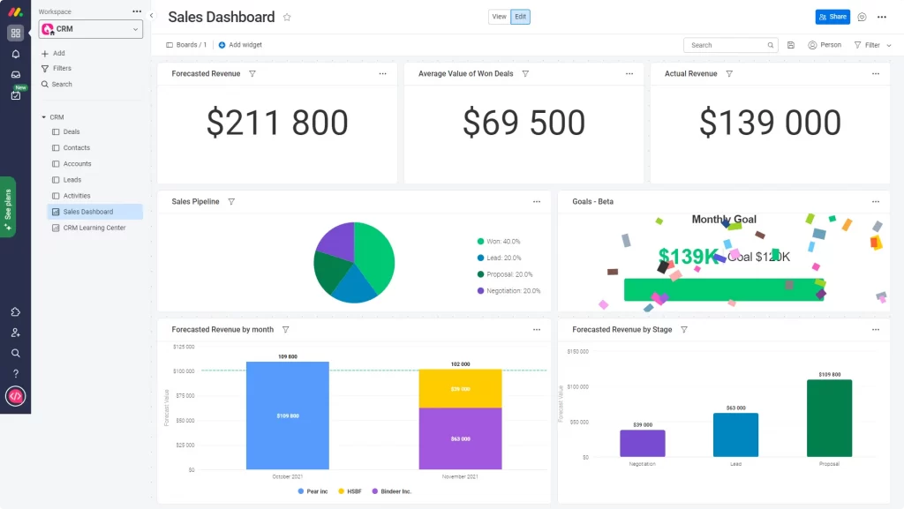Screen dimensions: 904x509
Task: Expand Filter dropdown arrow
Action: [x=889, y=46]
